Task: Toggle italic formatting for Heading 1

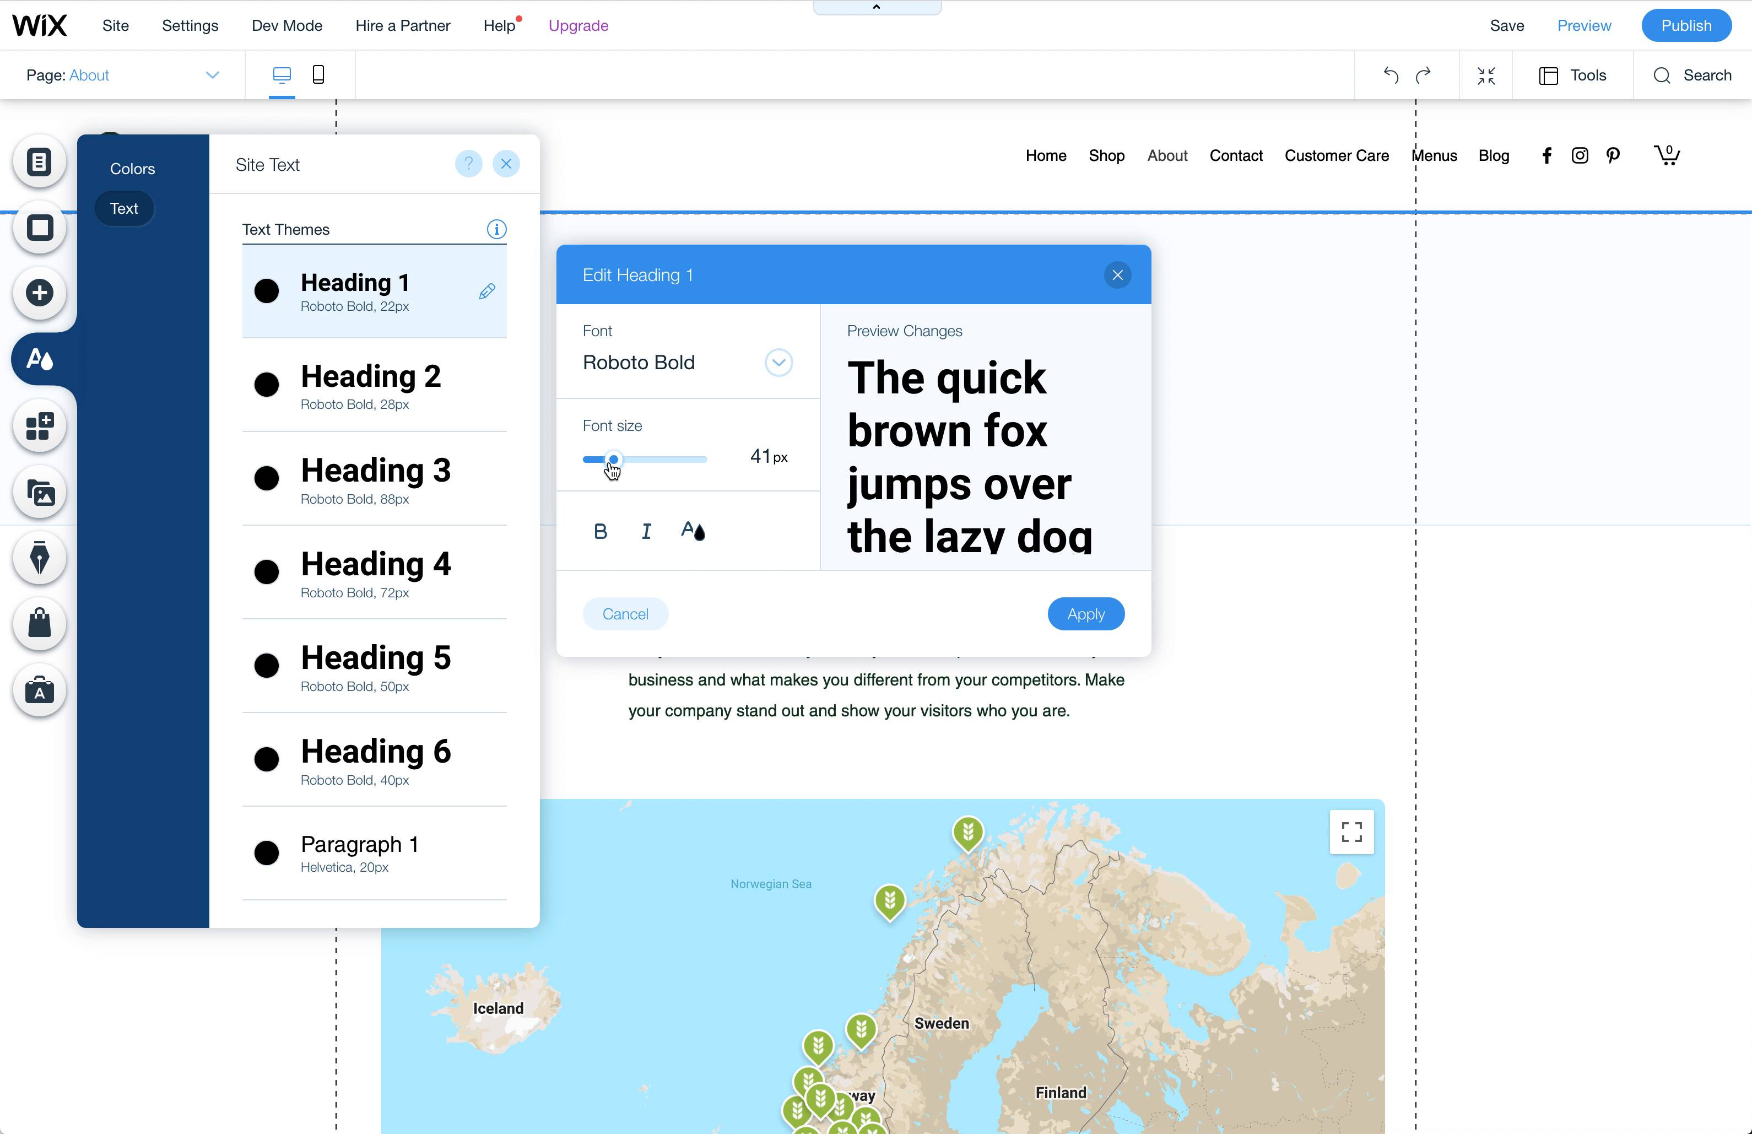Action: tap(646, 531)
